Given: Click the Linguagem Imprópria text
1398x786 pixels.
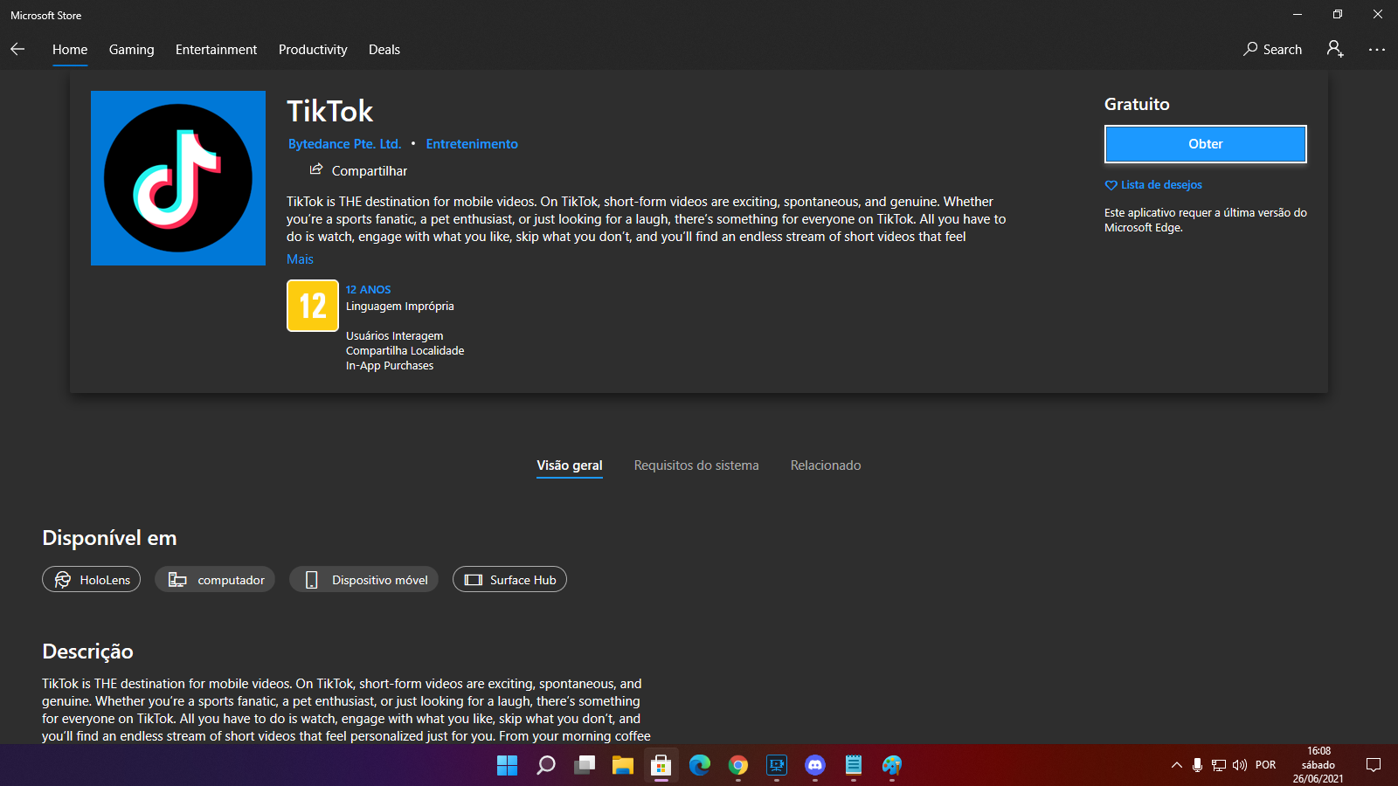Looking at the screenshot, I should click(x=400, y=307).
